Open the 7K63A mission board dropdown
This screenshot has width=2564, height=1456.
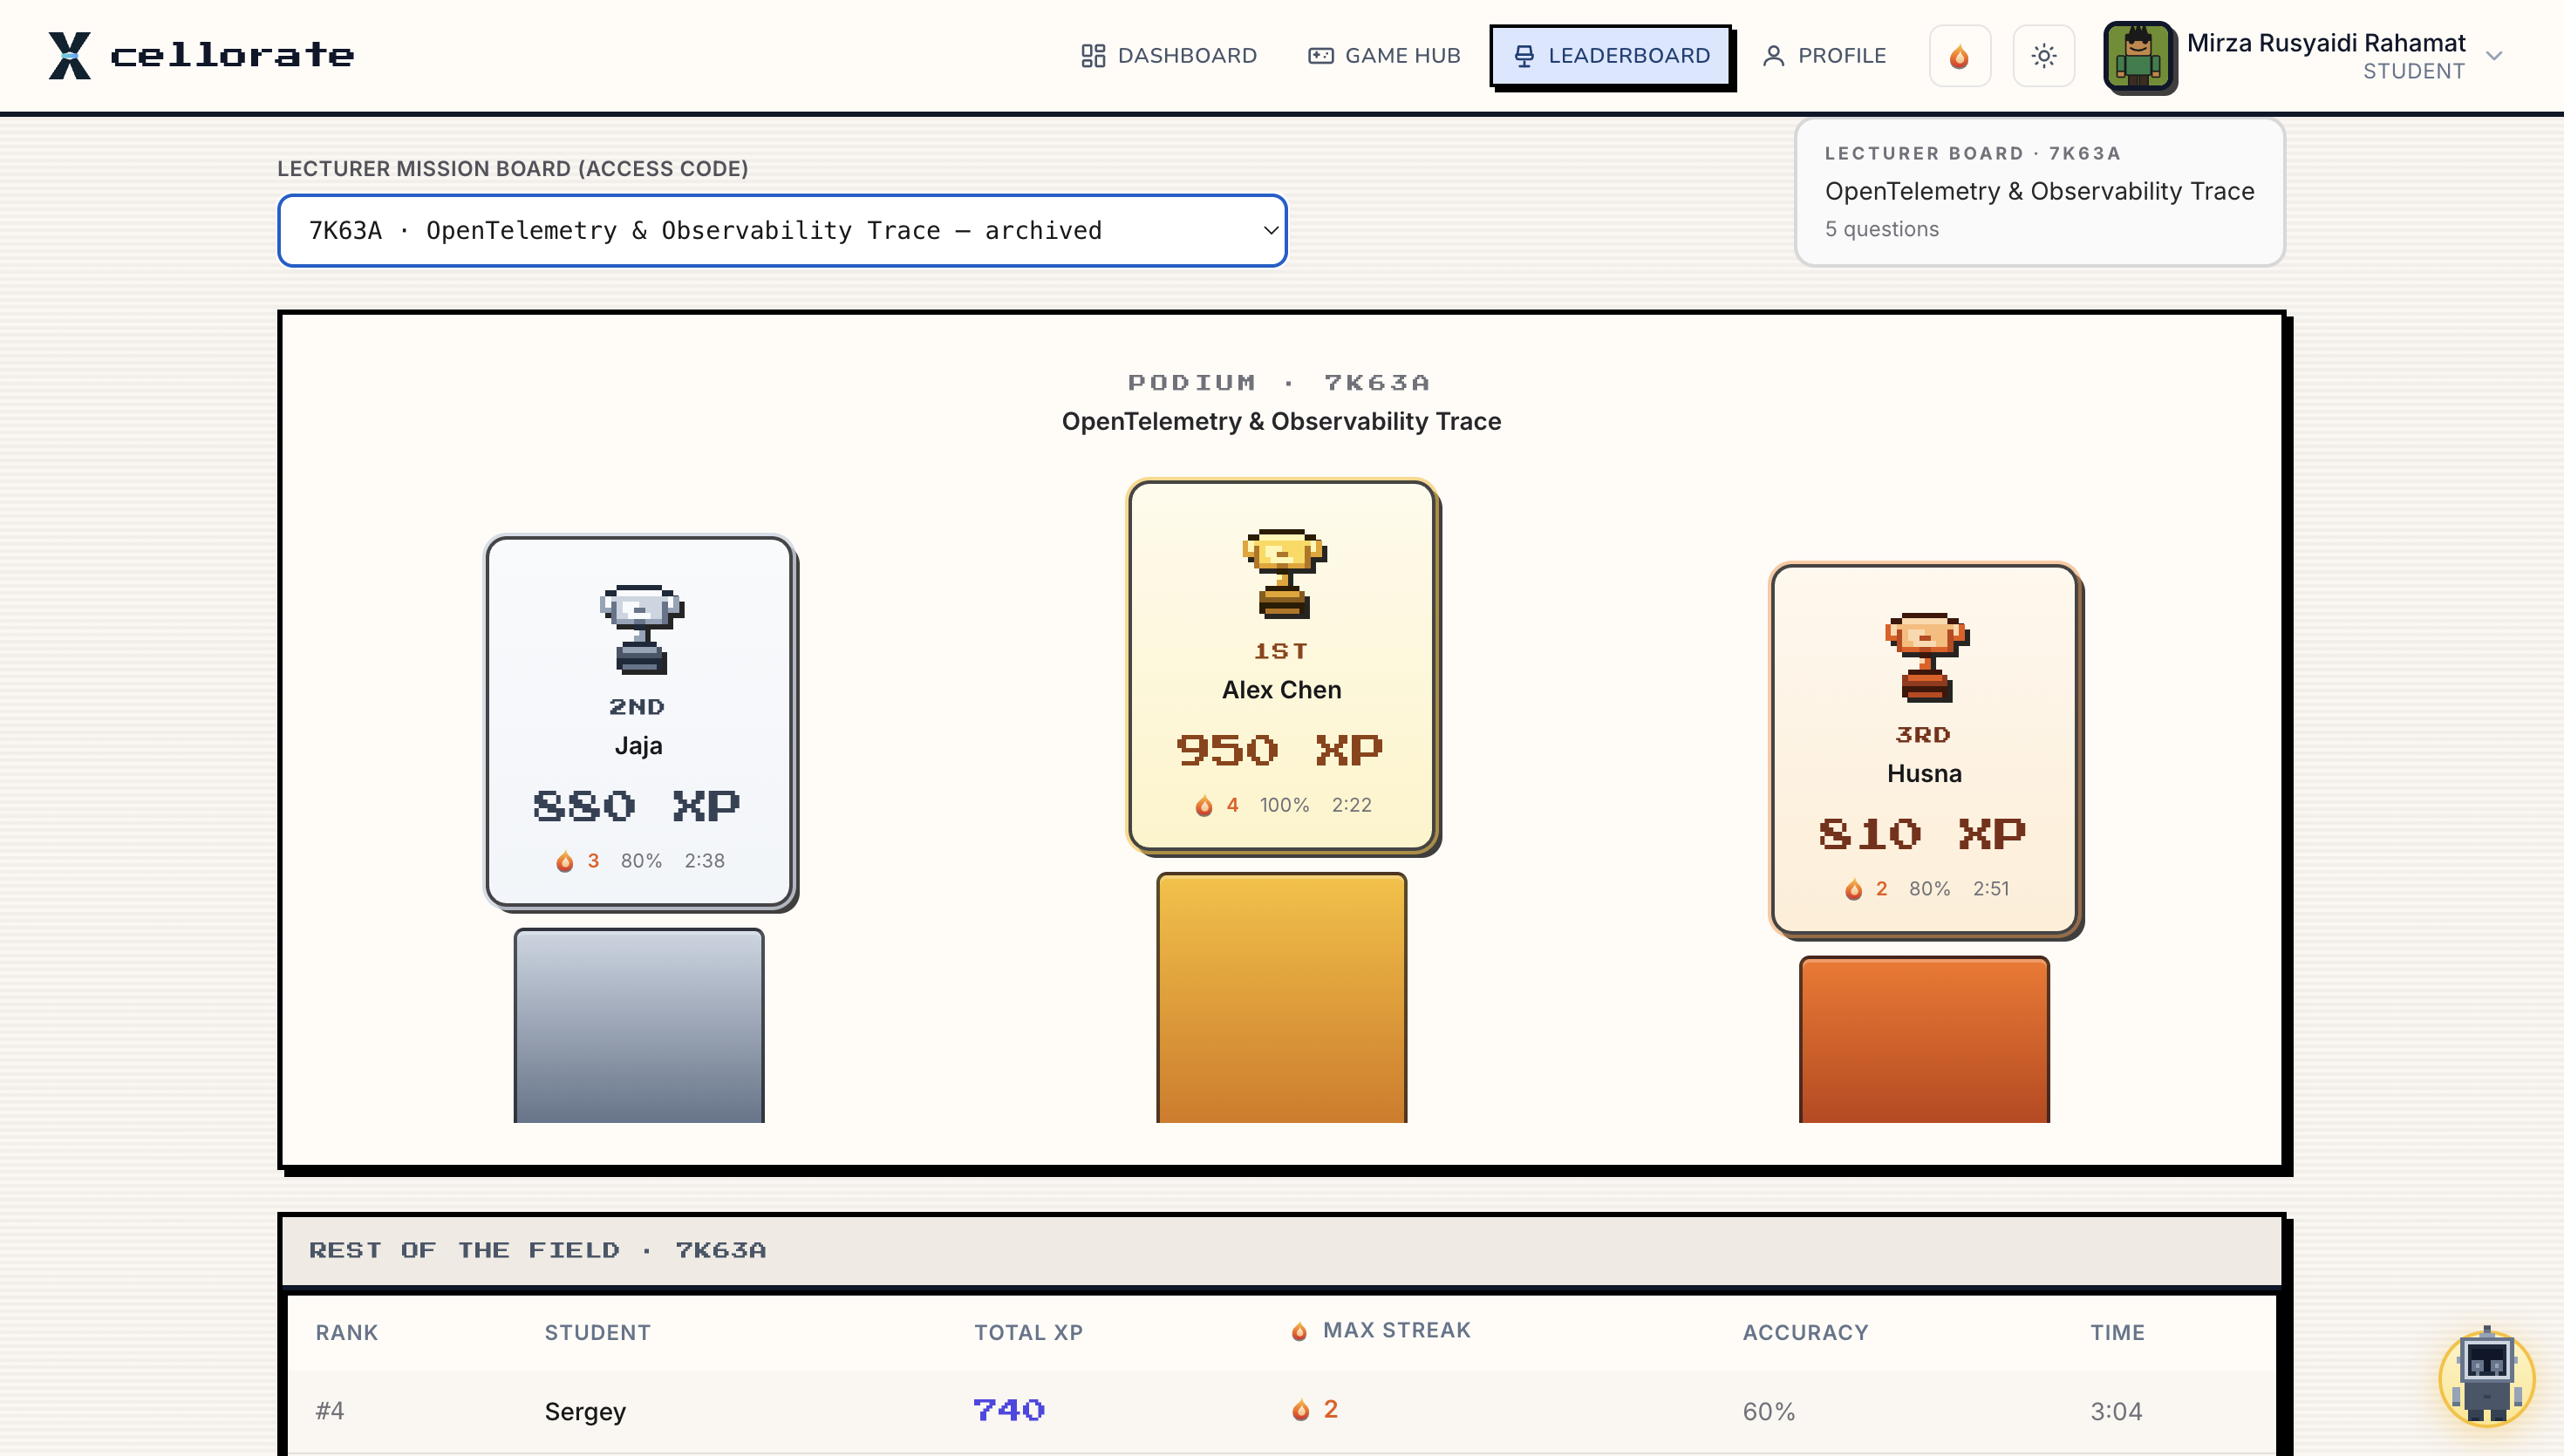click(x=782, y=231)
